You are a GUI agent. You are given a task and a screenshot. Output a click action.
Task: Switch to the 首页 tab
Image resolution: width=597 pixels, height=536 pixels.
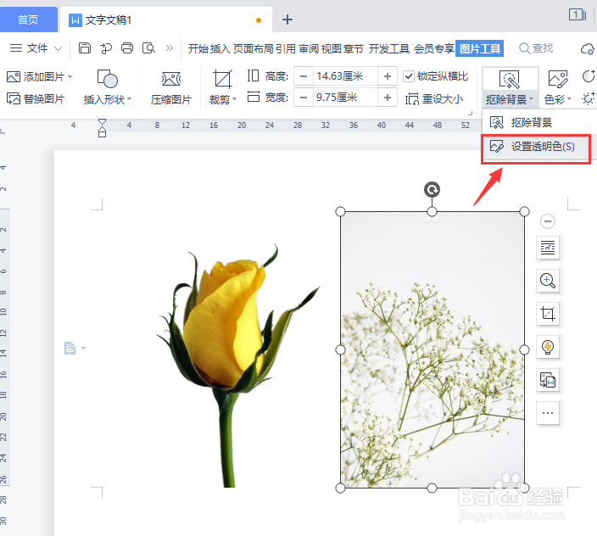coord(28,20)
